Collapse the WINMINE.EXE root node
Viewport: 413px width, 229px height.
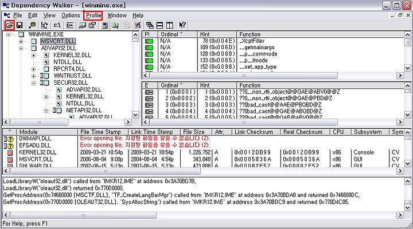[9, 34]
